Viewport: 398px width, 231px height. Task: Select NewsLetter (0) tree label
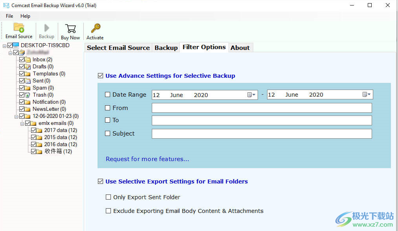click(49, 109)
